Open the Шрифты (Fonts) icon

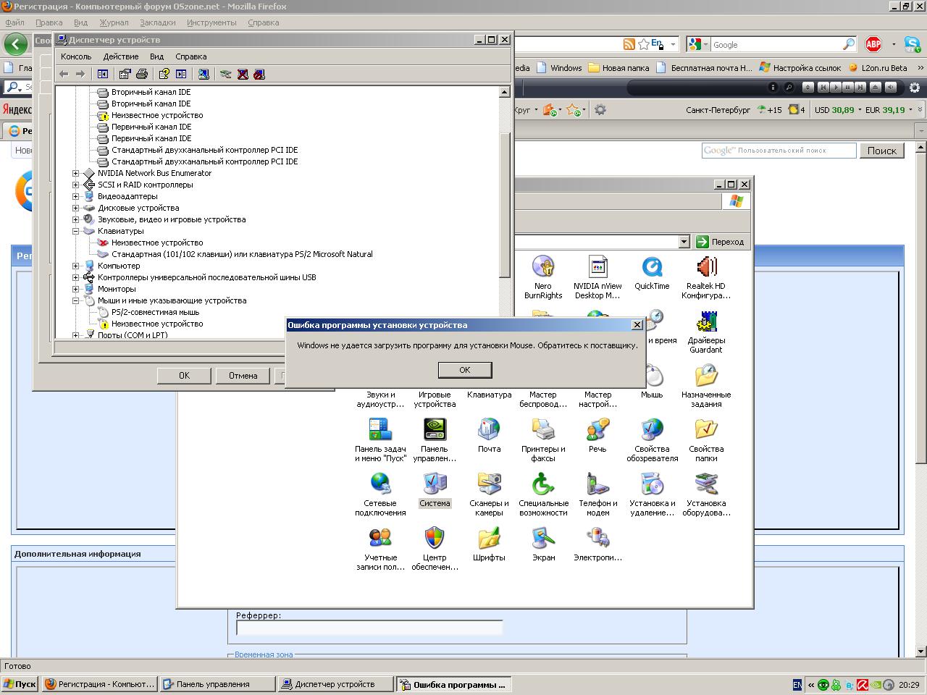489,539
